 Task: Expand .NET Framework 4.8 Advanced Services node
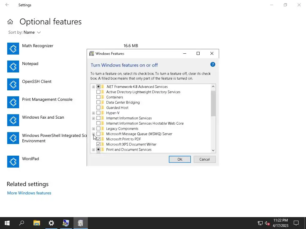pyautogui.click(x=94, y=87)
